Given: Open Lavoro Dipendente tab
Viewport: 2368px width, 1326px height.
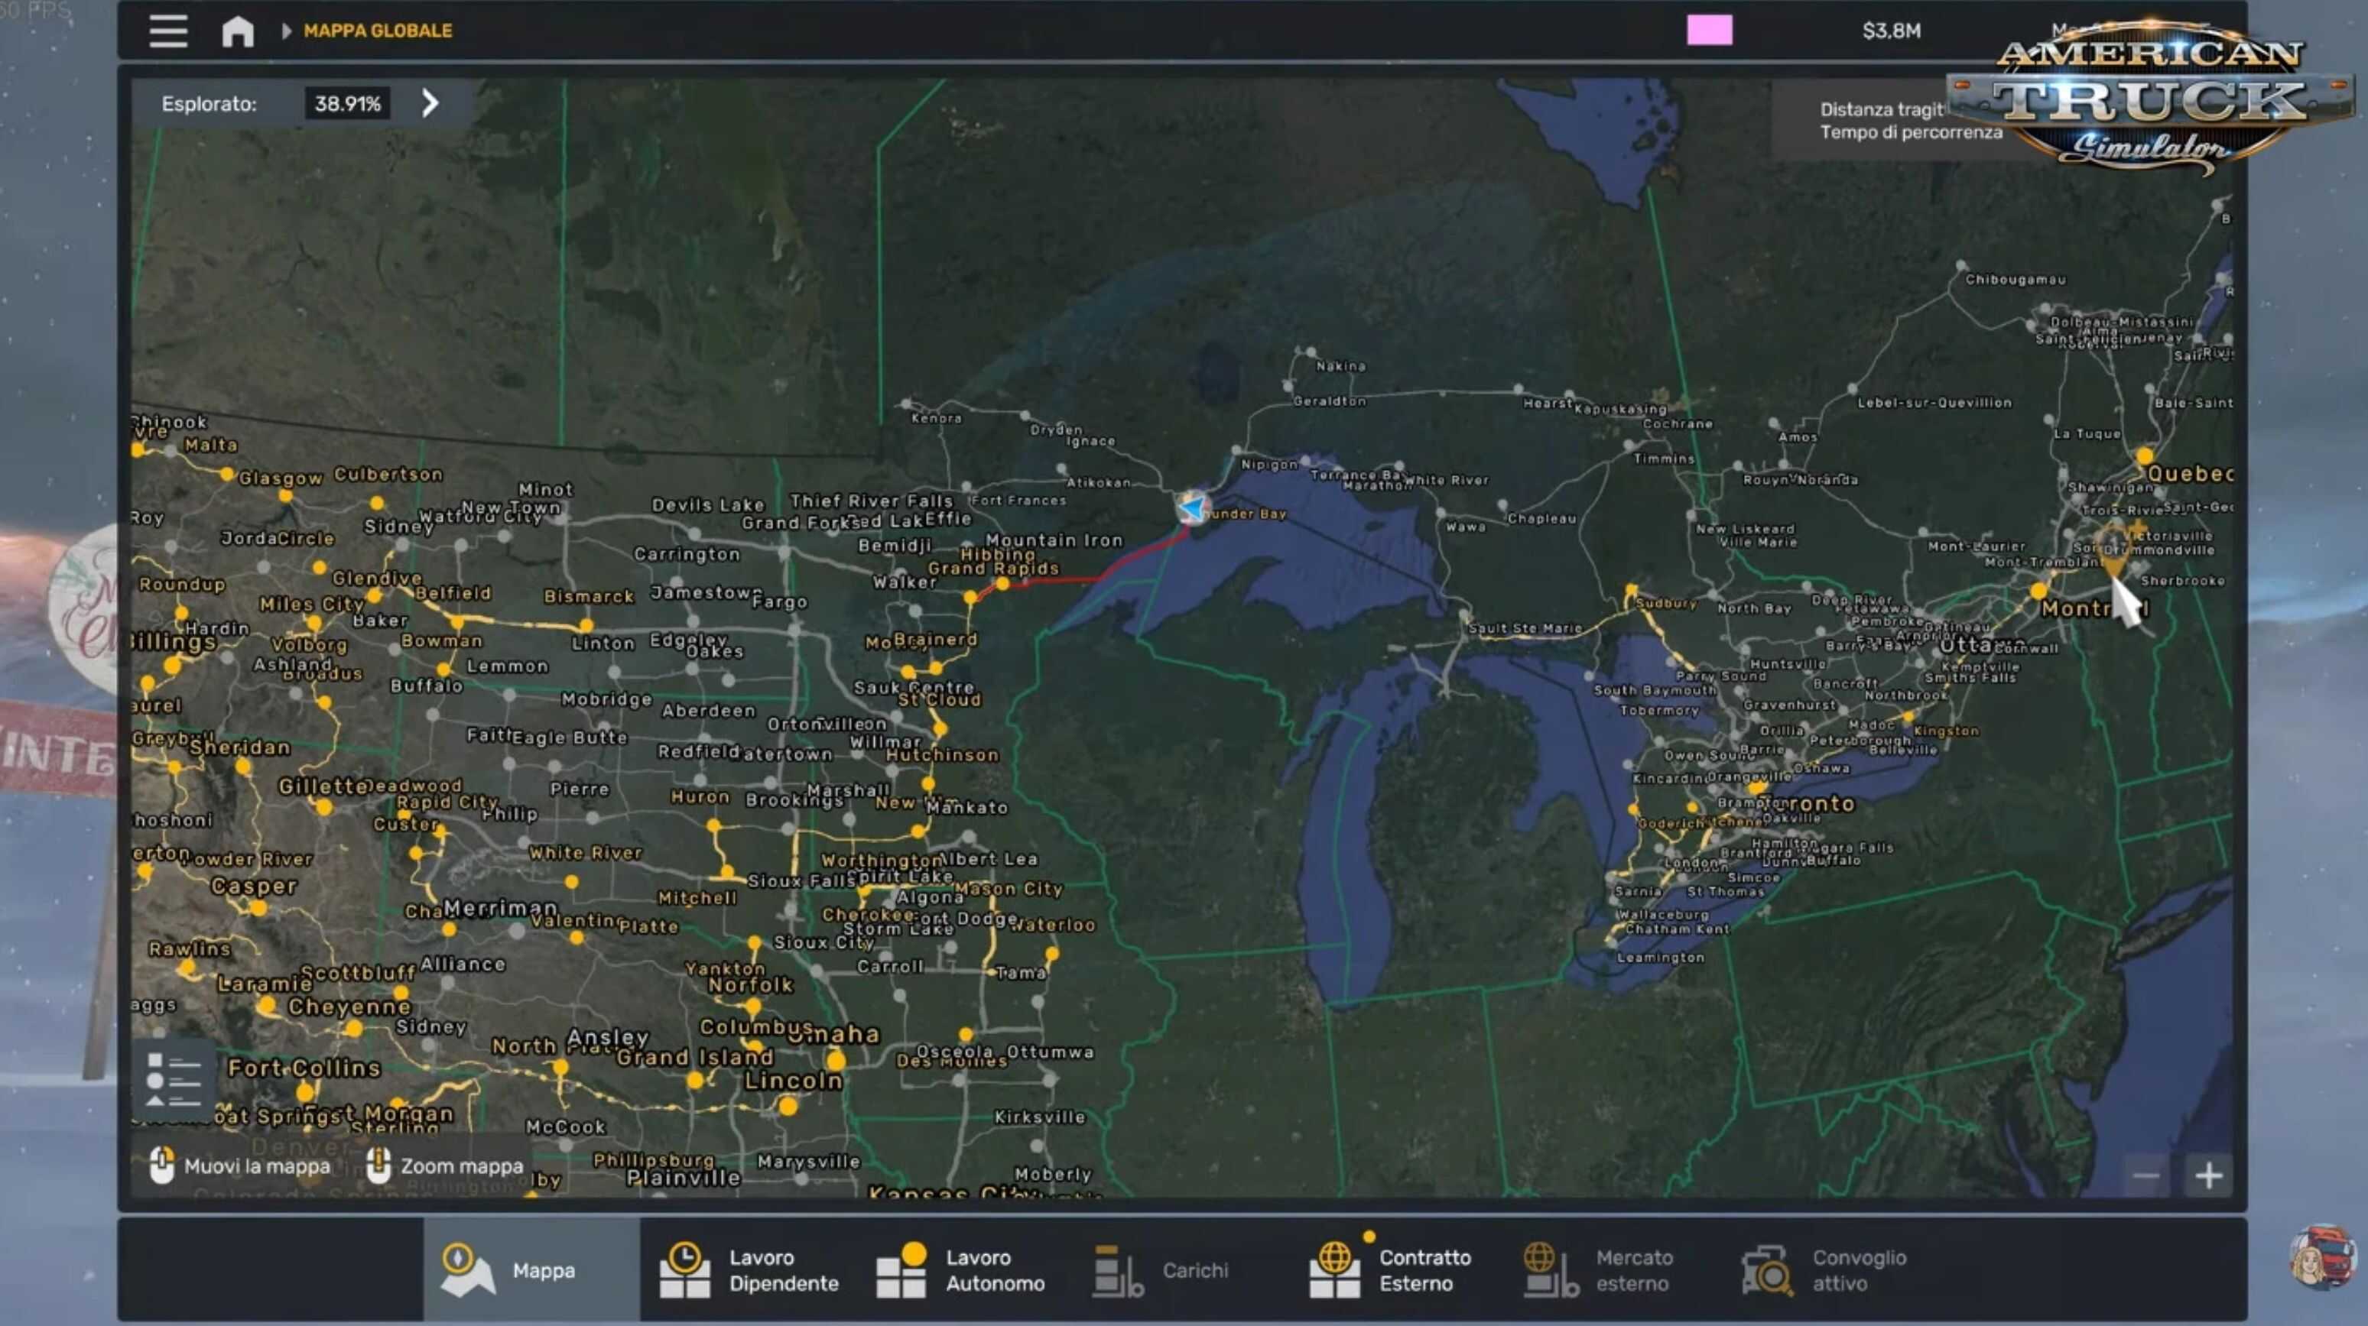Looking at the screenshot, I should 749,1269.
